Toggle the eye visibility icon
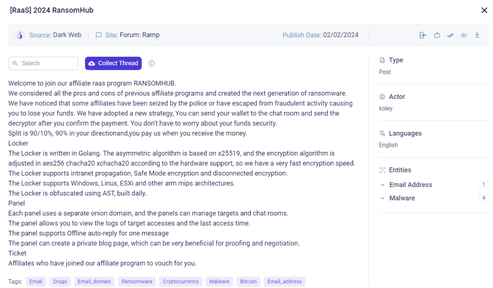Screen dimensions: 493x288 (464, 35)
